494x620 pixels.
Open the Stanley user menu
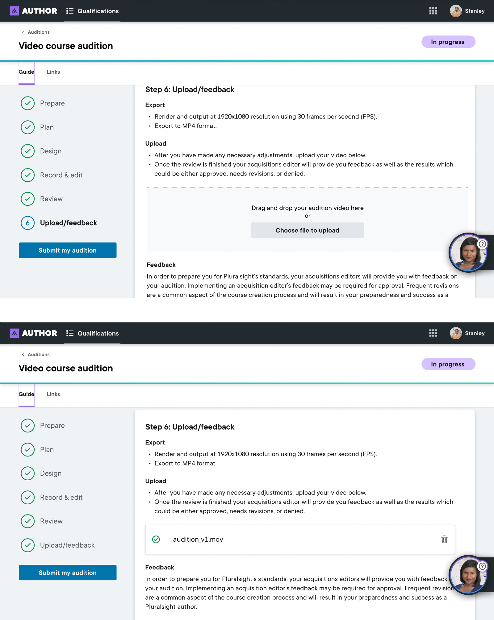pyautogui.click(x=475, y=11)
